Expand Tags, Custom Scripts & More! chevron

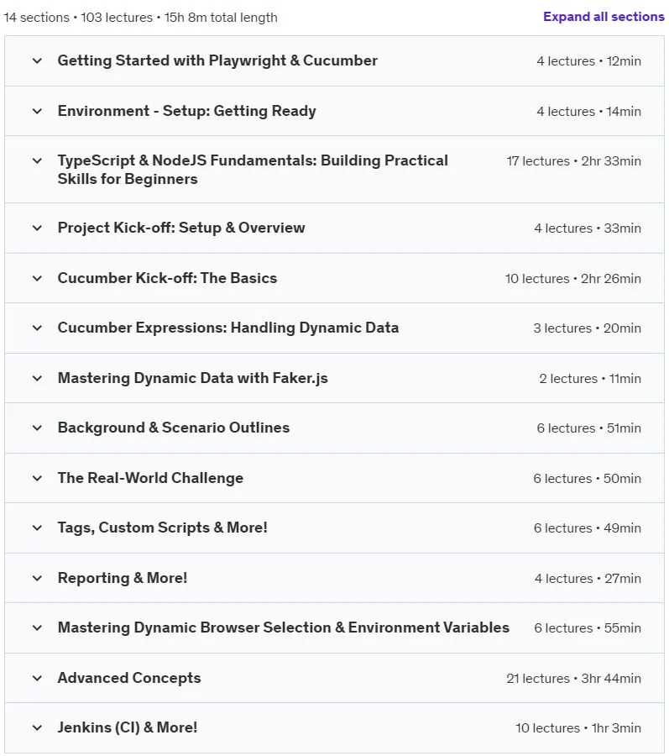(37, 528)
